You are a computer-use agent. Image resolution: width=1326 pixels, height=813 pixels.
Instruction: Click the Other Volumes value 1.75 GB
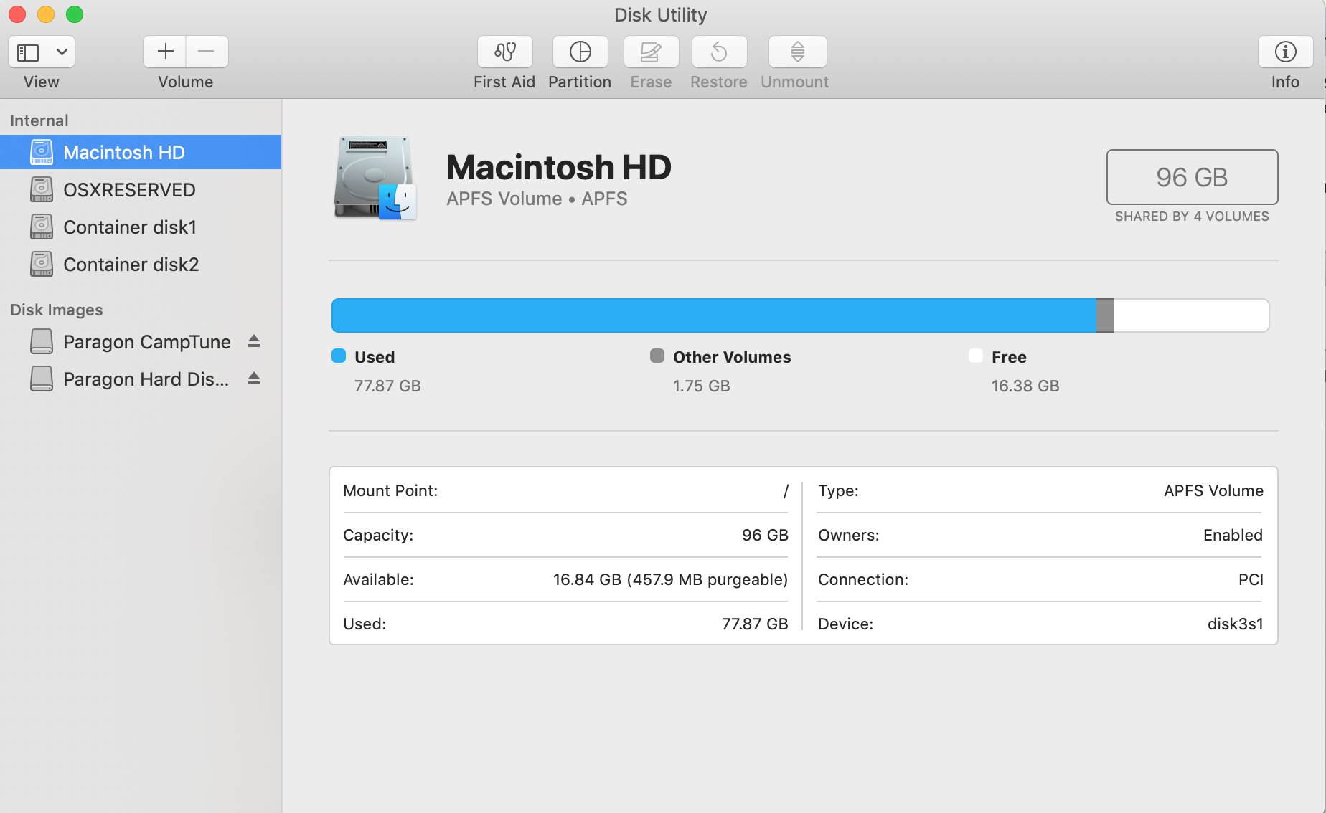[701, 386]
